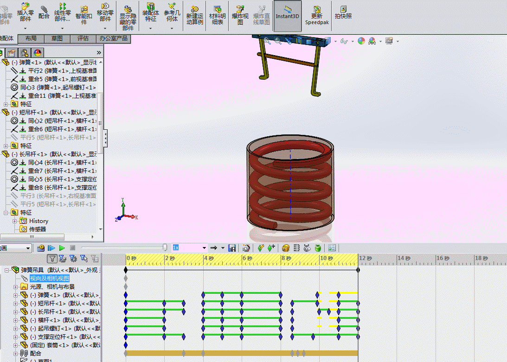Add a Spring via the spring icon
This screenshot has height=362, width=507.
point(296,248)
